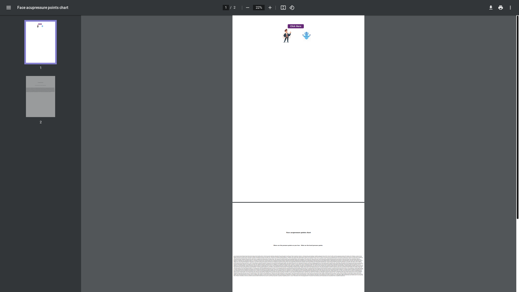Image resolution: width=519 pixels, height=292 pixels.
Task: Click the businessman illustration on page 1
Action: 287,36
